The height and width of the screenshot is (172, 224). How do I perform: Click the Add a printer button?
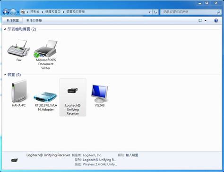point(34,20)
